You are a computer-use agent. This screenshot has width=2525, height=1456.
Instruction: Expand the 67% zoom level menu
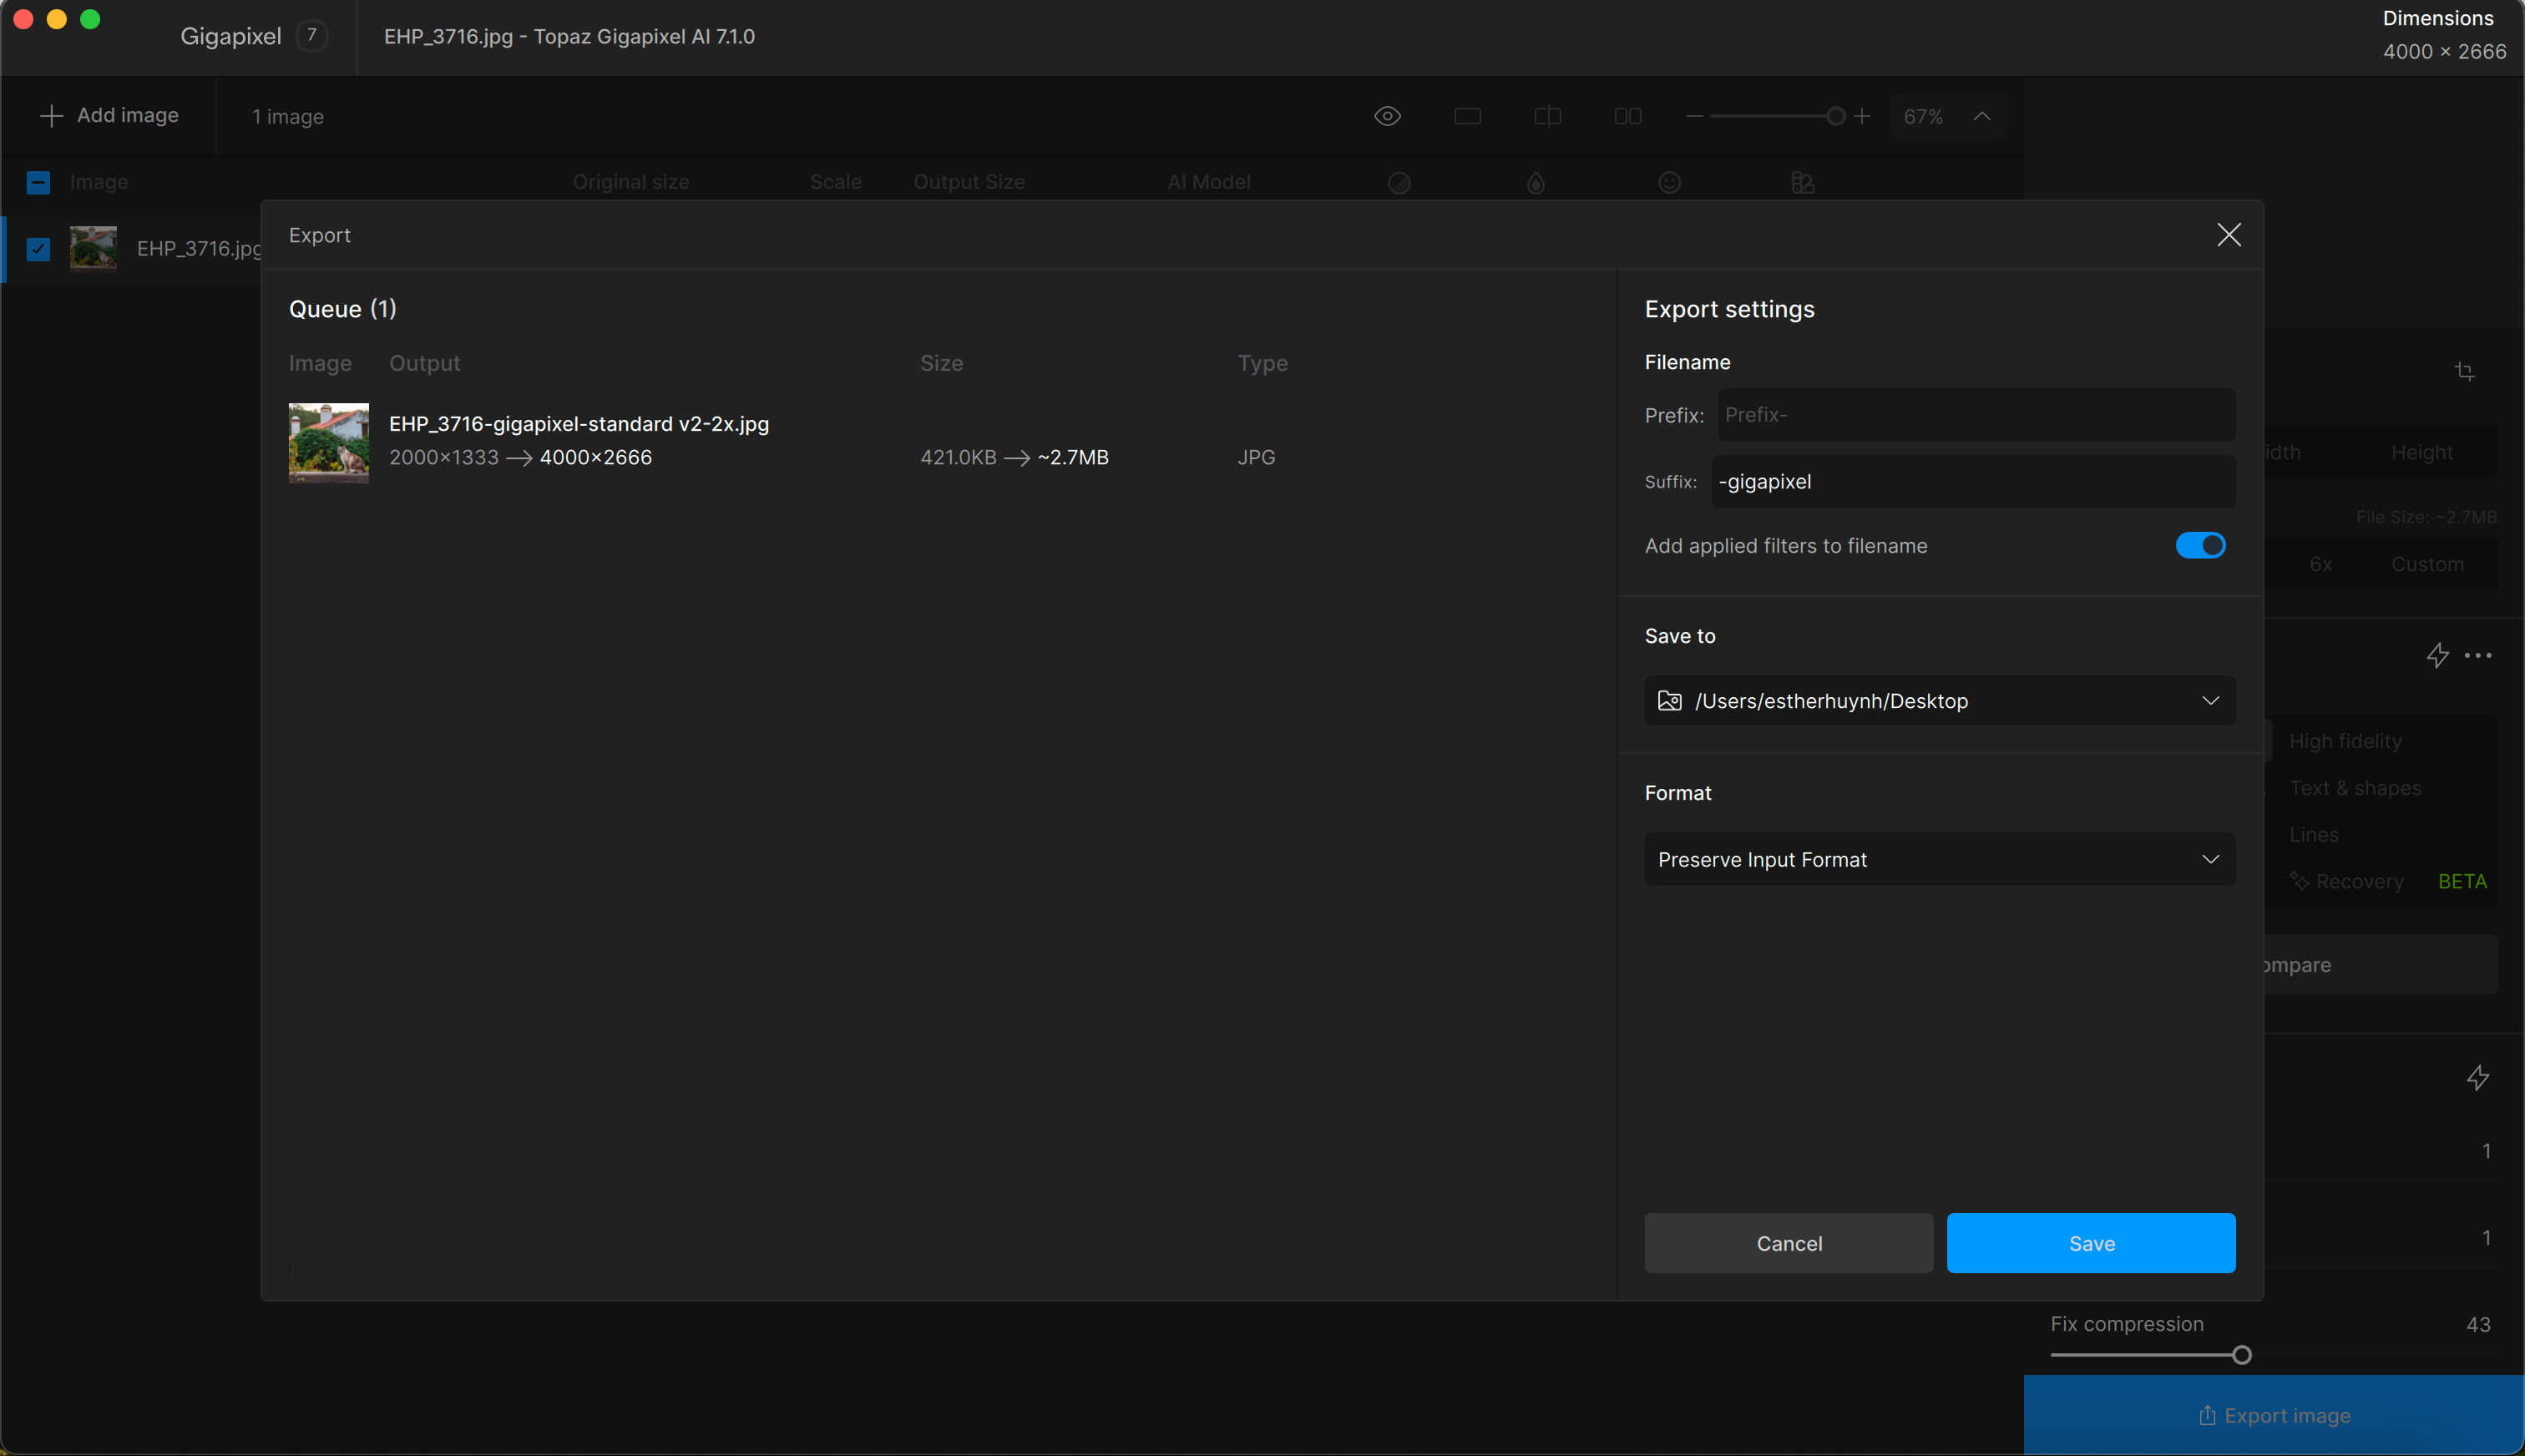point(1981,116)
